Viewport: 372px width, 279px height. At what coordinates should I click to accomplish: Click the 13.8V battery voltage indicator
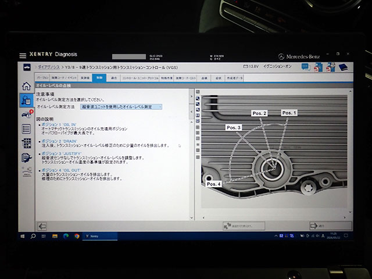click(x=251, y=67)
